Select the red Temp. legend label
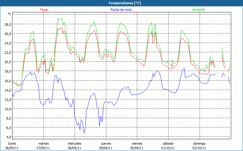This screenshot has width=243, height=151. click(x=44, y=10)
